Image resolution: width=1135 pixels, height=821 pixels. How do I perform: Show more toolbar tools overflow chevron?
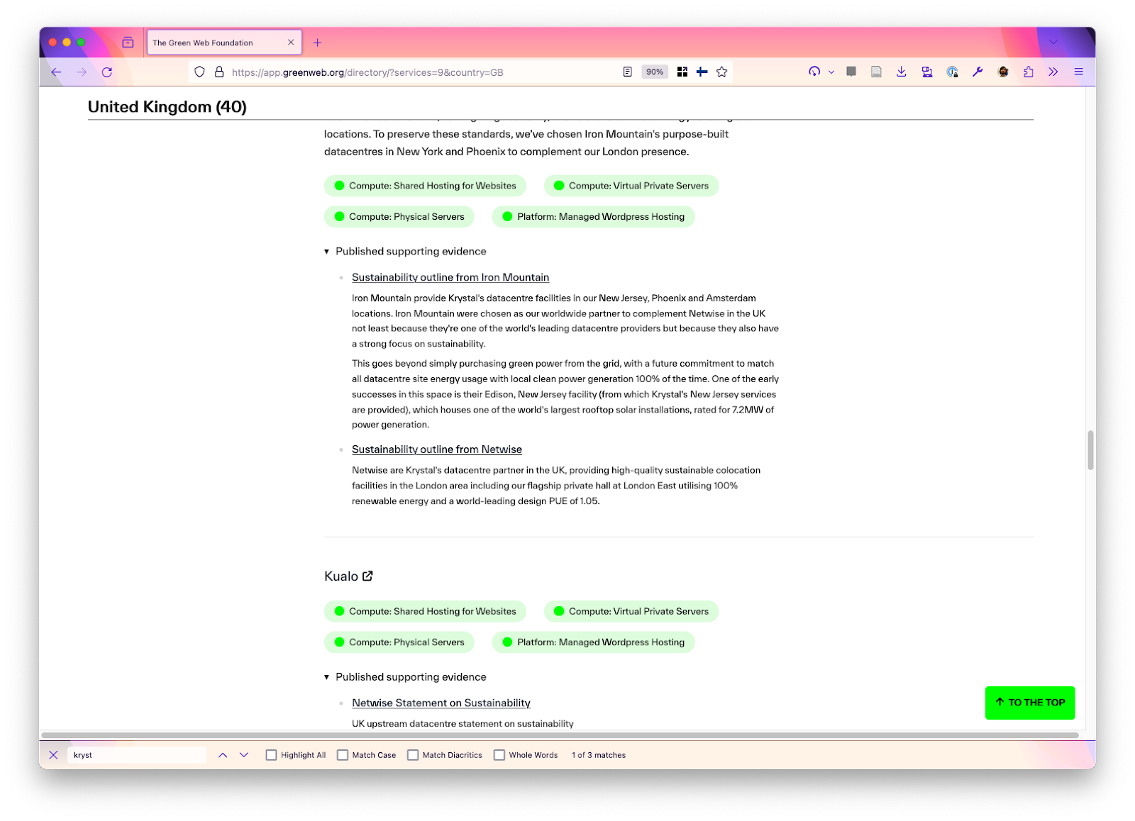point(1053,72)
